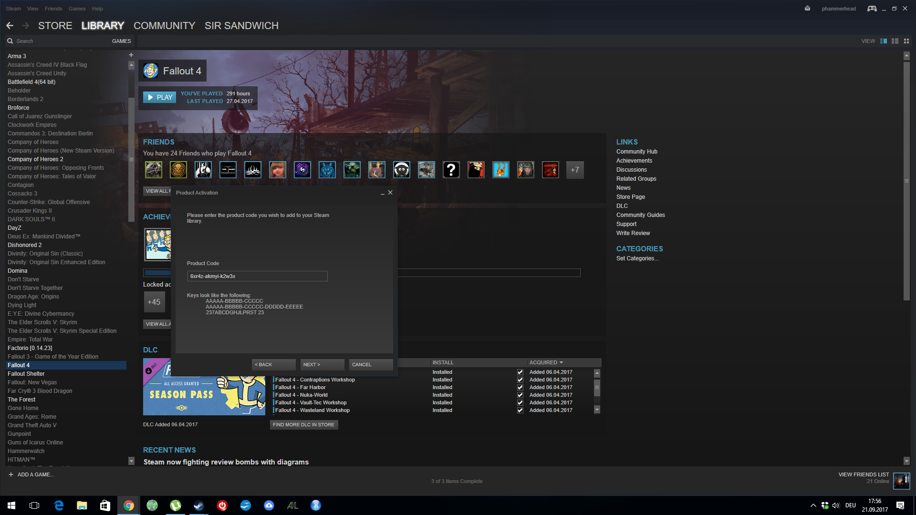This screenshot has width=916, height=515.
Task: Open the View menu
Action: [33, 9]
